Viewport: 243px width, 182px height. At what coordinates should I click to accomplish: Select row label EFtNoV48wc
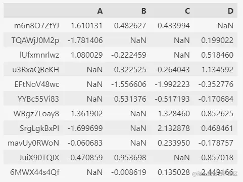pos(37,84)
